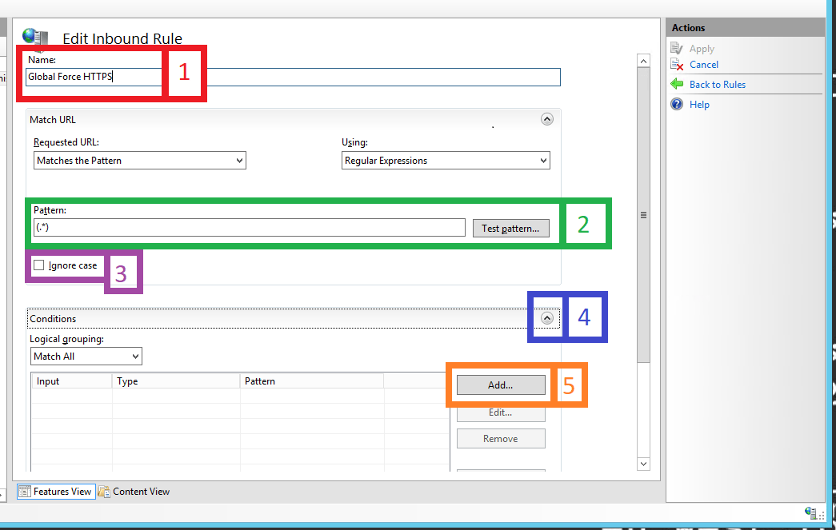Screen dimensions: 836x530
Task: Click the red X Cancel icon
Action: pos(677,65)
